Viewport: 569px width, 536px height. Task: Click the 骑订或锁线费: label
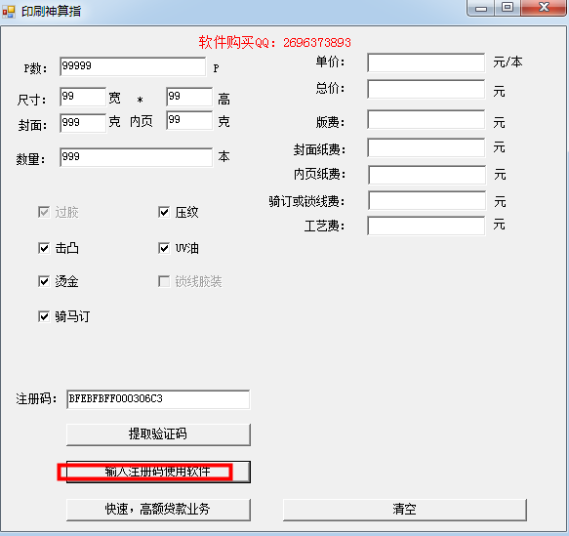pyautogui.click(x=306, y=201)
